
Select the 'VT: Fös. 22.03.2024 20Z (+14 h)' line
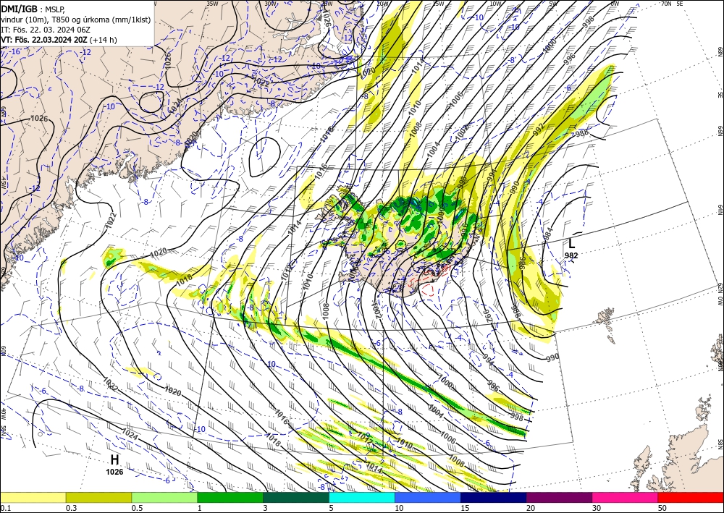tap(59, 40)
